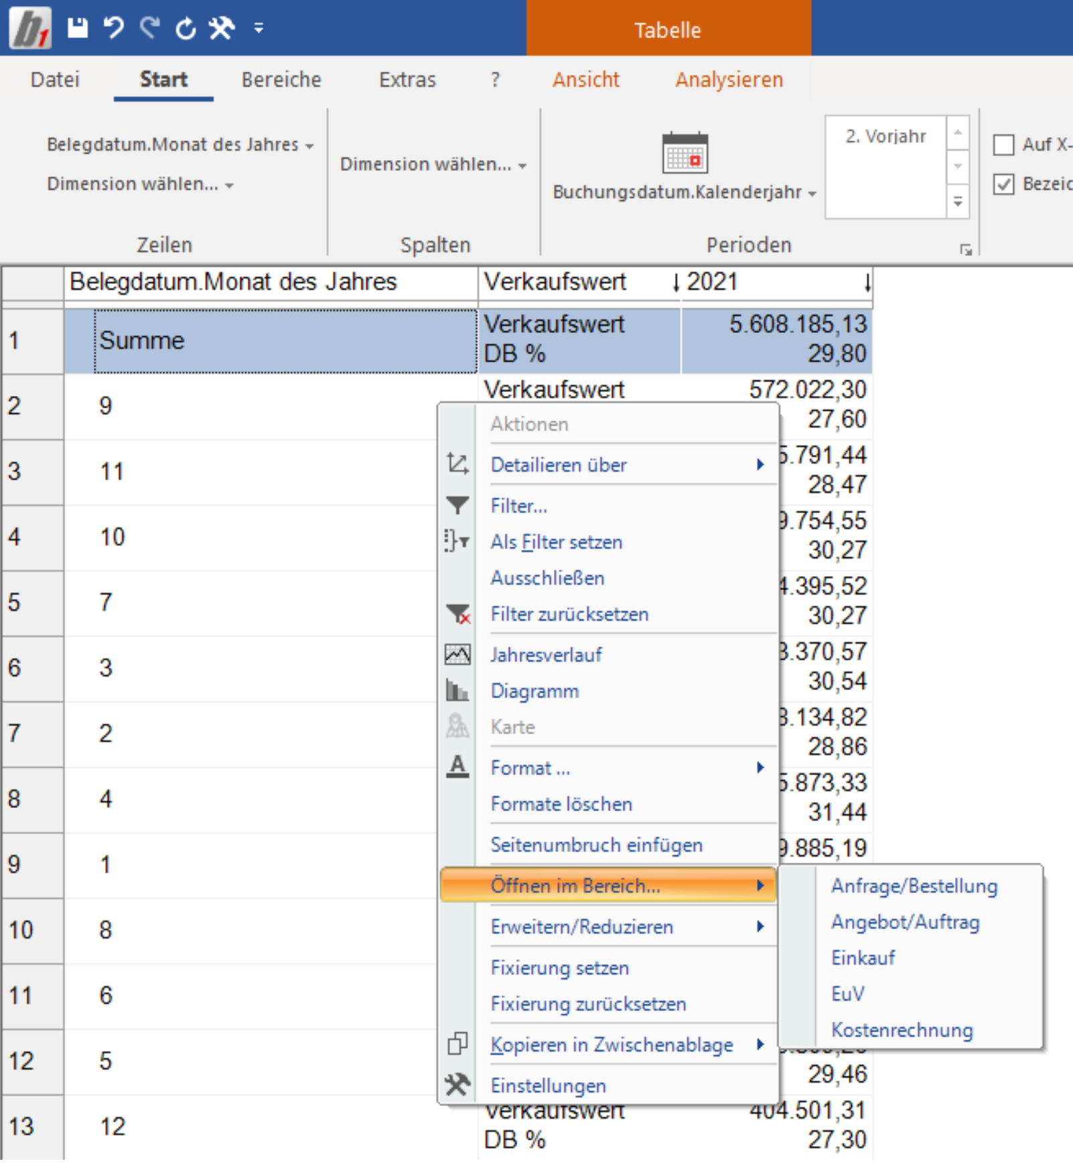Click the Jahresverlauf line chart icon
This screenshot has height=1163, width=1073.
coord(457,654)
